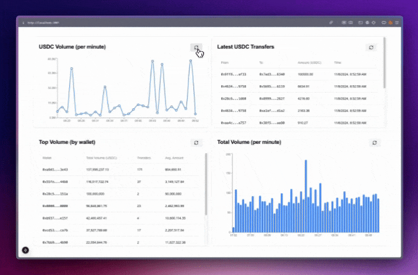This screenshot has width=418, height=275.
Task: Open the round dark floating button at bottom-left
Action: tap(25, 250)
